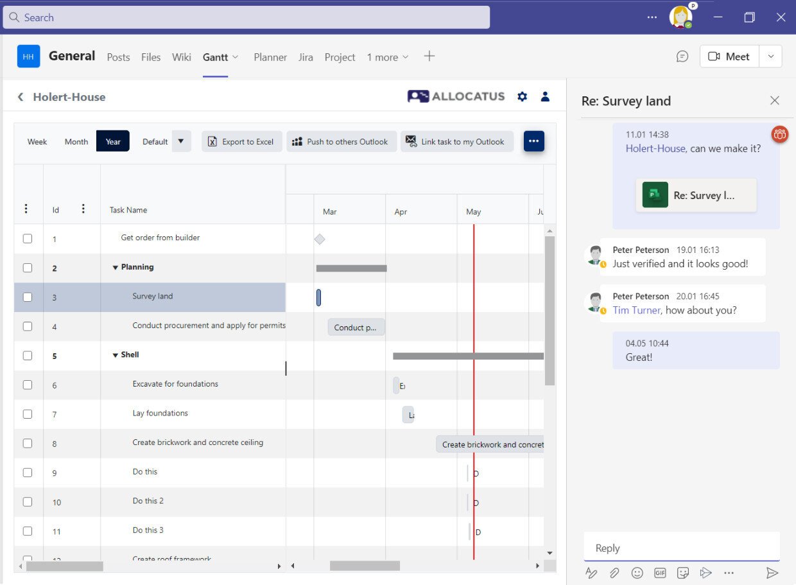Open the row options dots in first header column
796x585 pixels.
(x=26, y=209)
